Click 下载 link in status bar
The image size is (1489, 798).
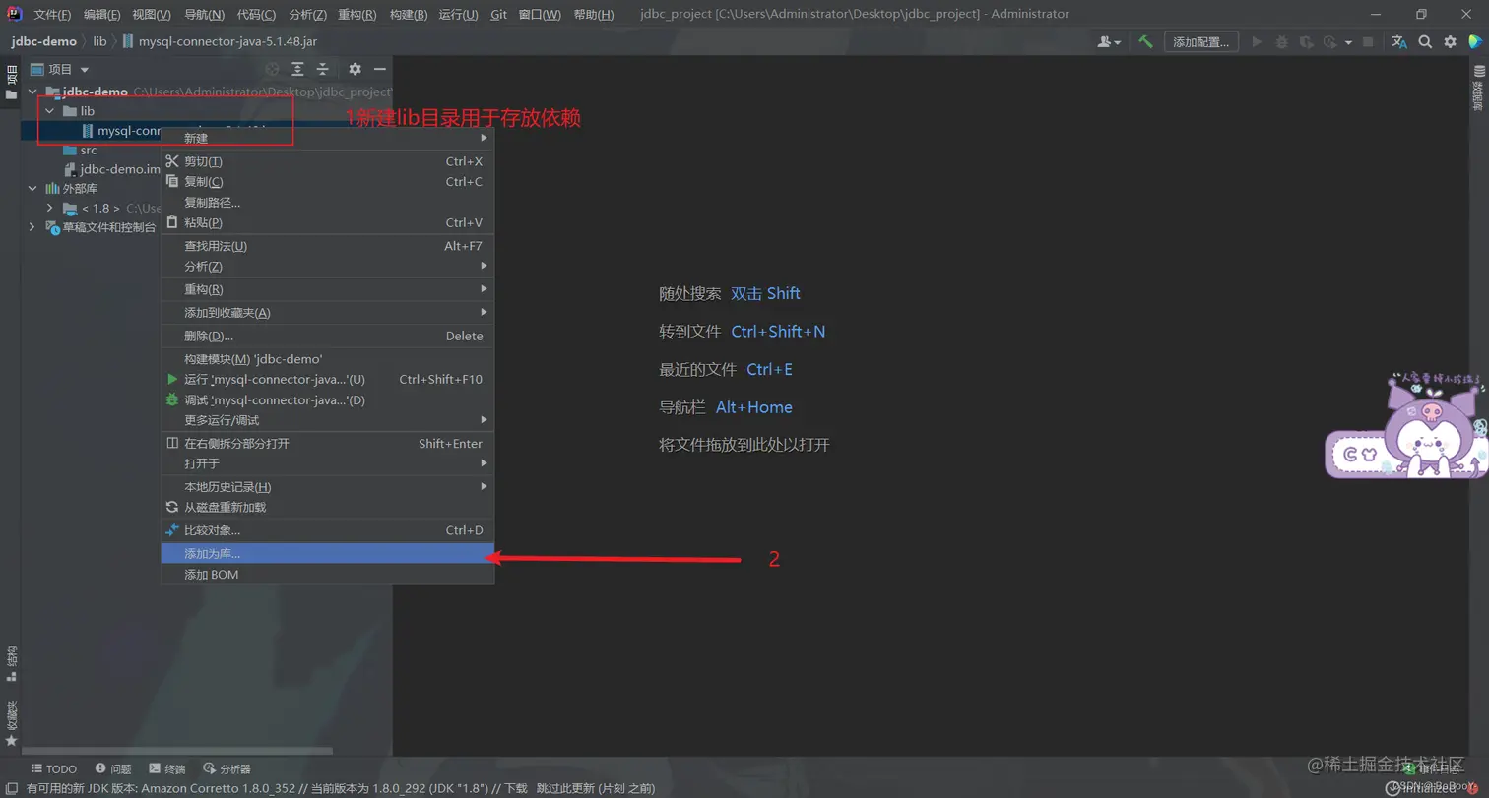pos(518,788)
